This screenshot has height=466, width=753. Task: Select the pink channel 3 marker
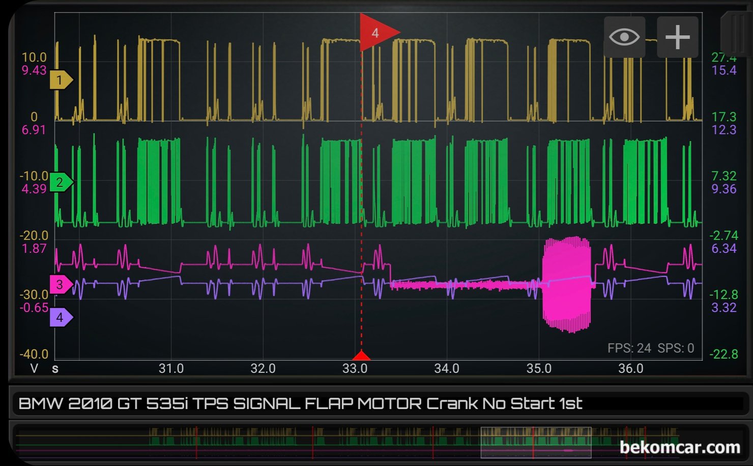(x=61, y=284)
